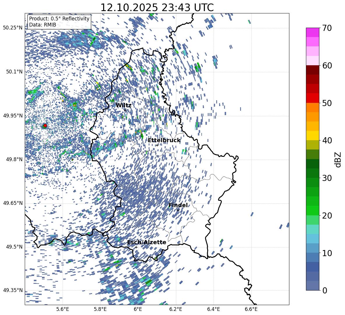Click the Esch/Alzette location cross marker
The height and width of the screenshot is (315, 345).
(136, 247)
